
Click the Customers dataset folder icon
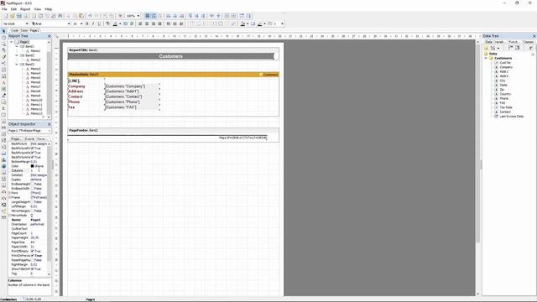[491, 58]
